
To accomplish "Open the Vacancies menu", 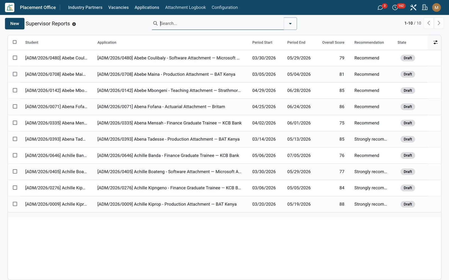I will tap(118, 8).
